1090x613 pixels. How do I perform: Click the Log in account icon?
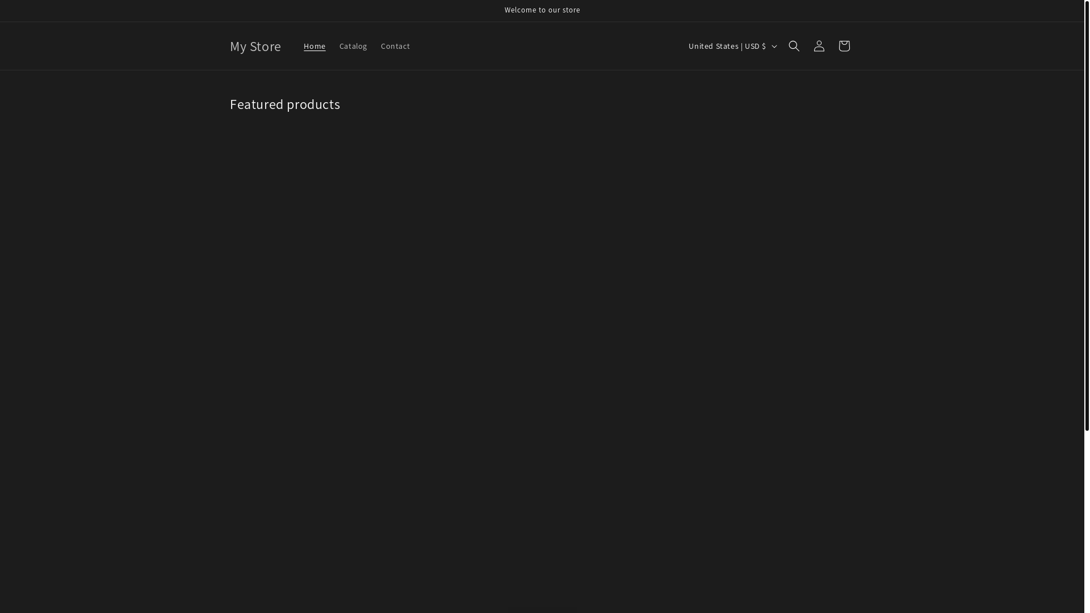[x=819, y=46]
